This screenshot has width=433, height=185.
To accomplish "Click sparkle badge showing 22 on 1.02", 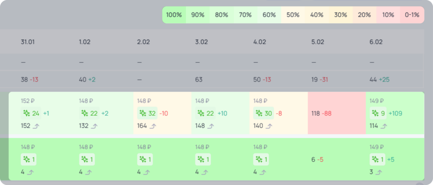I will coord(89,113).
